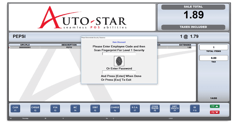Open the R.O.A. F7 function

pos(135,109)
